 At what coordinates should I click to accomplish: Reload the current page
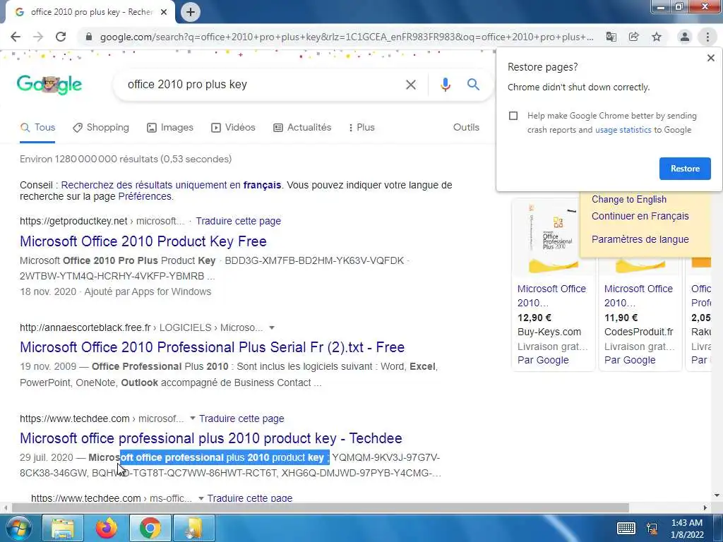coord(61,37)
